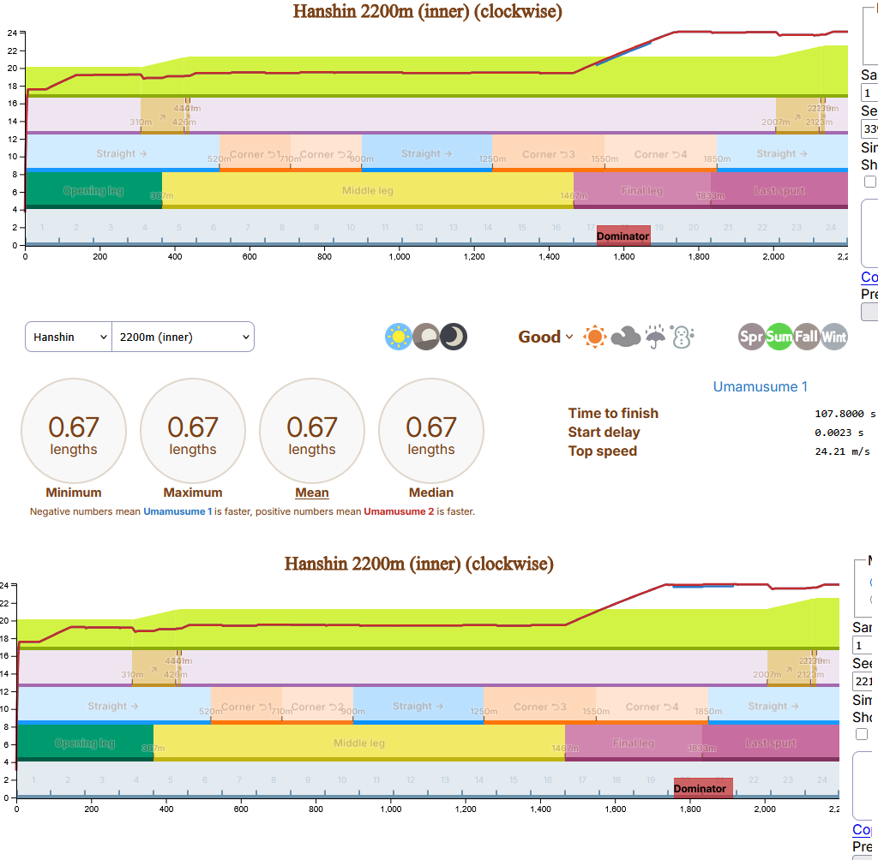Choose the cloudy weather icon
The image size is (878, 860).
pyautogui.click(x=625, y=337)
